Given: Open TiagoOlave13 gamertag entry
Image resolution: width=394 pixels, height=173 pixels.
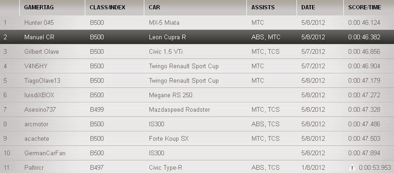Looking at the screenshot, I should pyautogui.click(x=42, y=81).
